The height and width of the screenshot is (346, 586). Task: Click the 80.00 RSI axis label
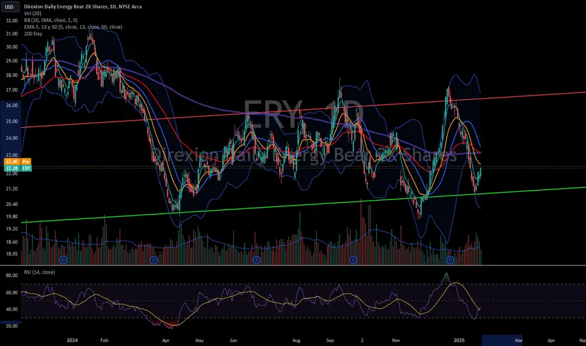tap(12, 276)
